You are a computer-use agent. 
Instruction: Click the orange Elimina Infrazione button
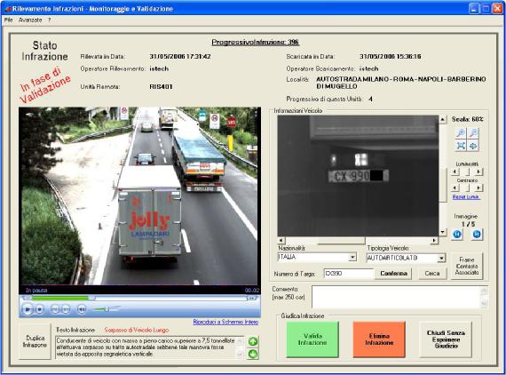point(379,339)
